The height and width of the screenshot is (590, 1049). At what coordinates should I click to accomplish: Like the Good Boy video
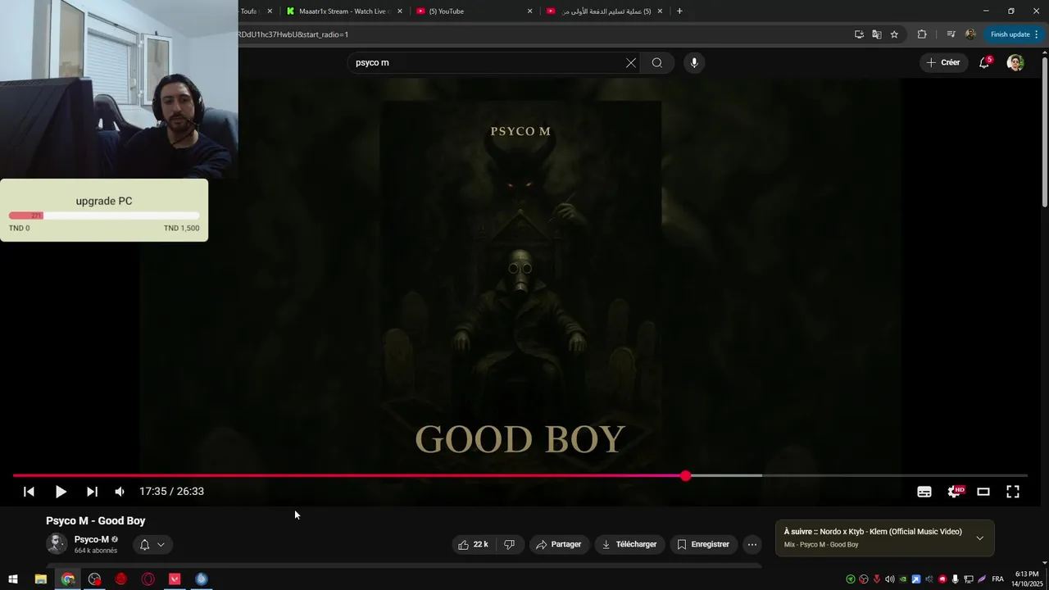pos(474,544)
